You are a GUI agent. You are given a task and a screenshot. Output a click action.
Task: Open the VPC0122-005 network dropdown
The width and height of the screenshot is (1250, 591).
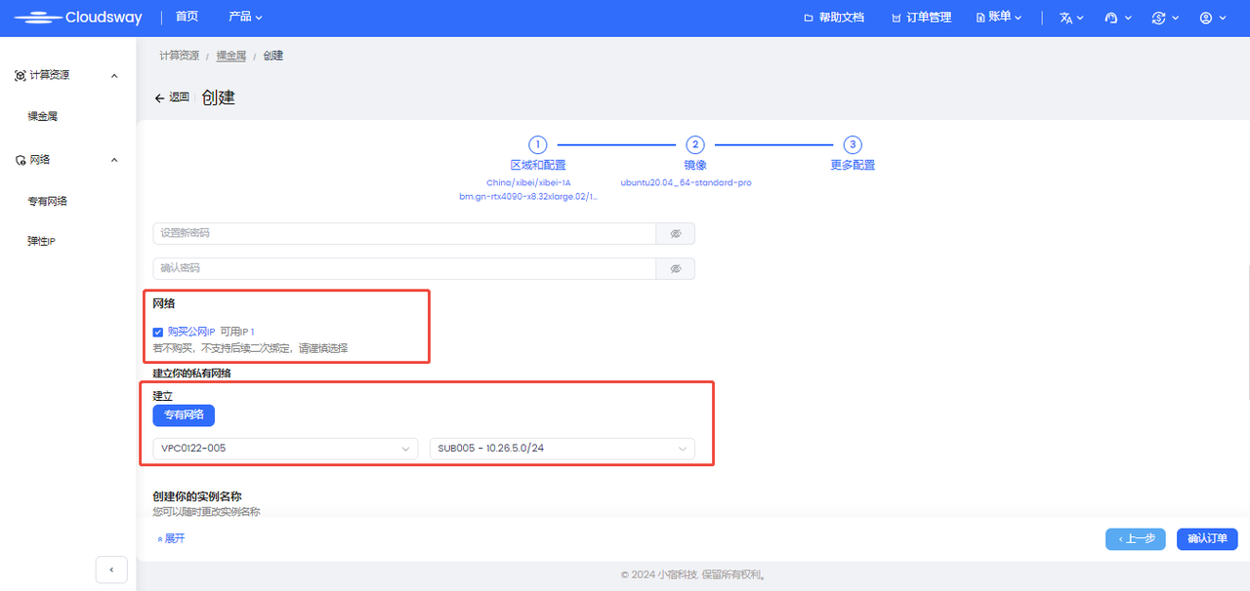pyautogui.click(x=285, y=449)
